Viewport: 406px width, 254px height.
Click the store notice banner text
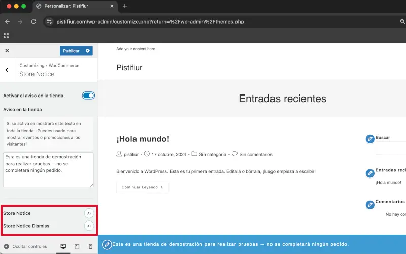[230, 244]
